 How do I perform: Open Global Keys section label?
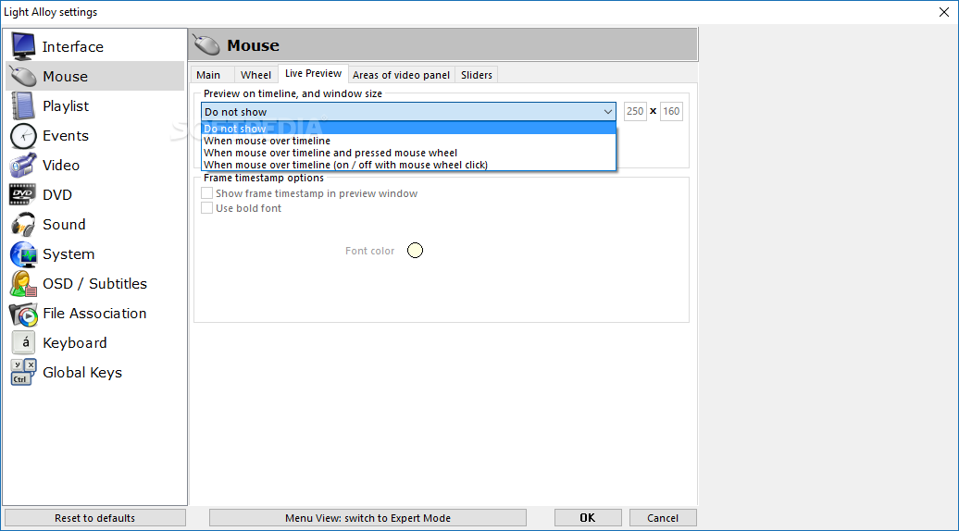click(x=82, y=373)
